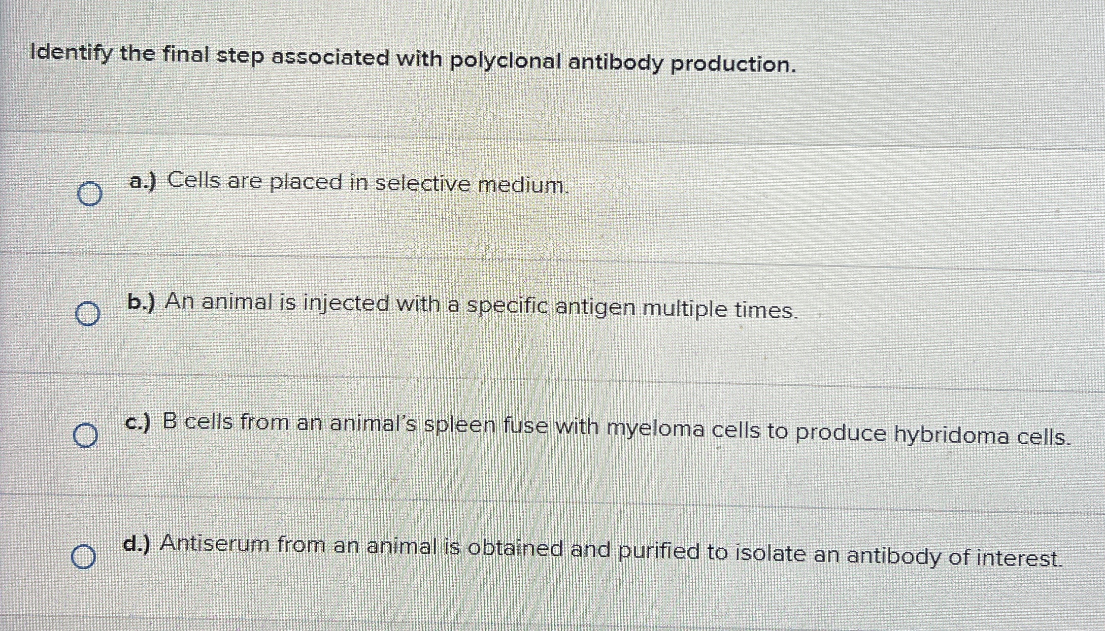
Task: Click the 'An animal is injected' answer text
Action: click(x=280, y=303)
